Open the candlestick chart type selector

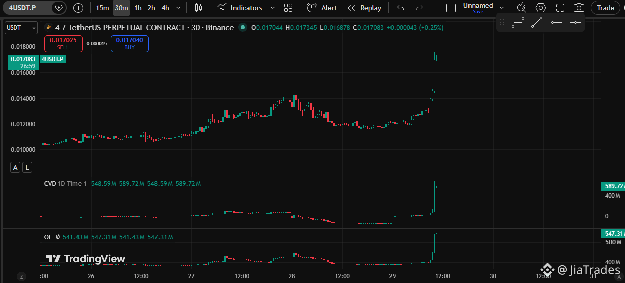click(199, 8)
